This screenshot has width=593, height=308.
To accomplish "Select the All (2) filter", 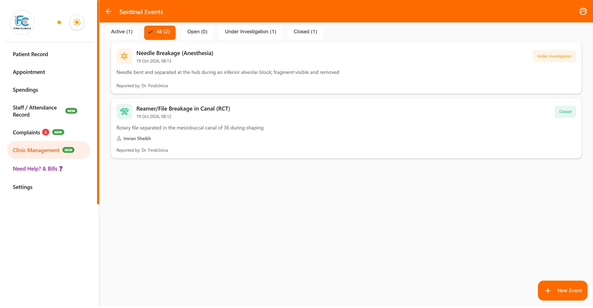I will pyautogui.click(x=160, y=32).
